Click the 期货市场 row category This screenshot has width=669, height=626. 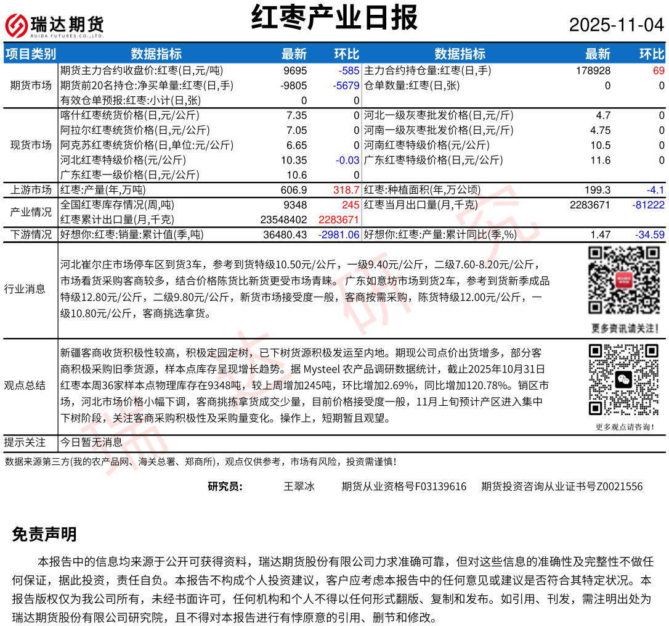pos(30,85)
